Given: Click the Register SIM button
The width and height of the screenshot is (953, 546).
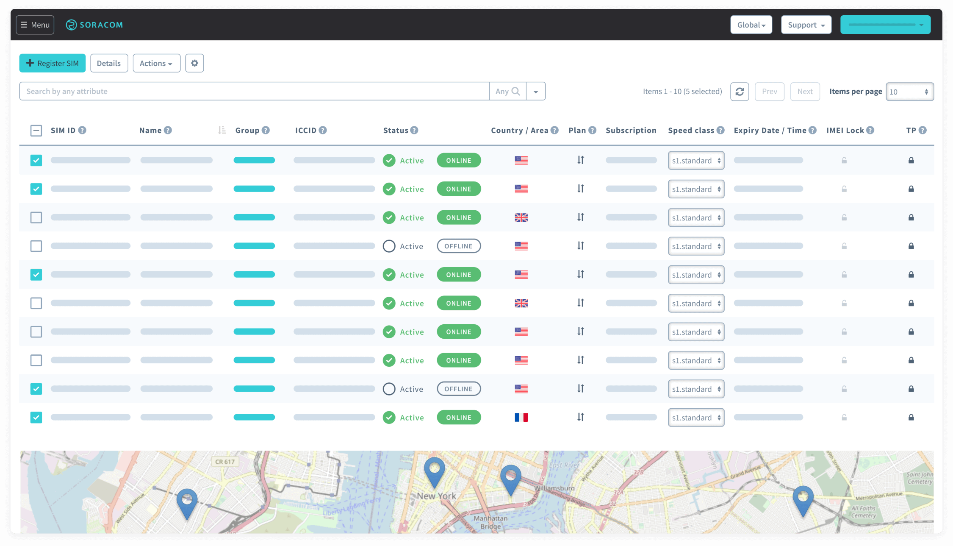Looking at the screenshot, I should (x=52, y=63).
